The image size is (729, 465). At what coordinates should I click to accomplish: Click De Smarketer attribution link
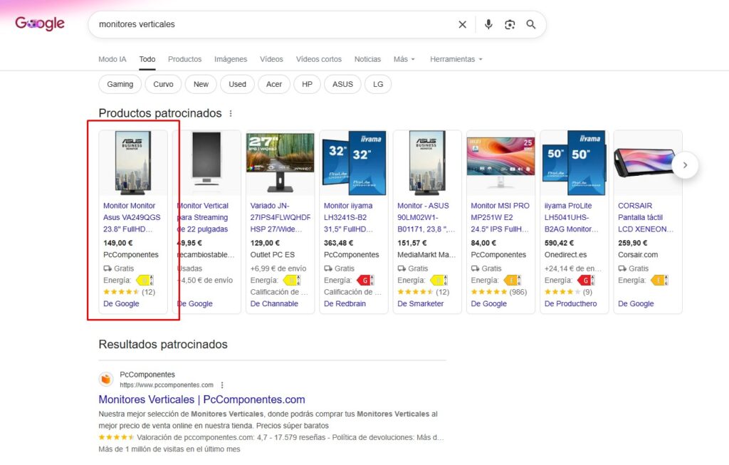pyautogui.click(x=420, y=303)
